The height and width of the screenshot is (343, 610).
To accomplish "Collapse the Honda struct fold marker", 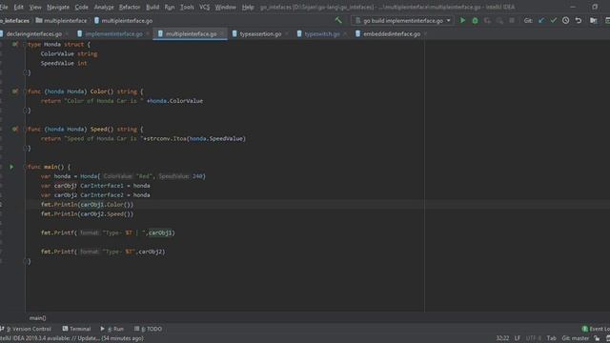I will point(25,45).
